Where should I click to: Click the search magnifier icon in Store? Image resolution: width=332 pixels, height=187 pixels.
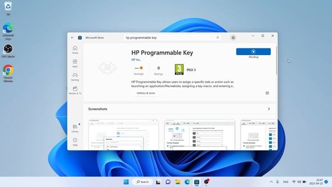click(217, 37)
